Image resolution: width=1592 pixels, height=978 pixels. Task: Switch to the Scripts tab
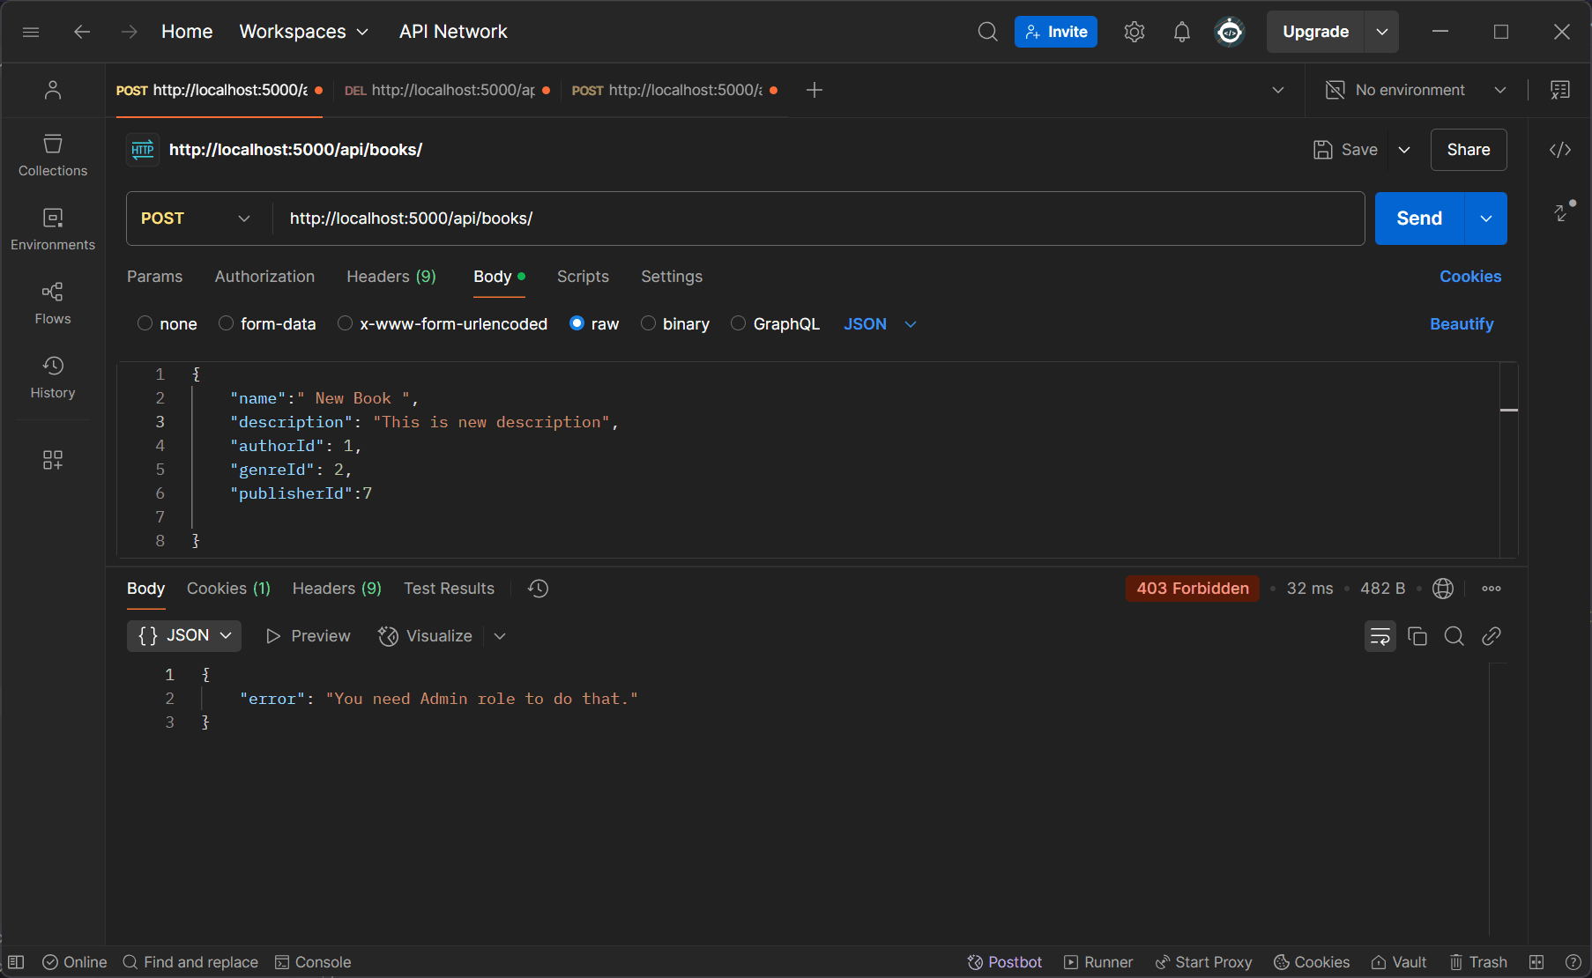click(583, 277)
